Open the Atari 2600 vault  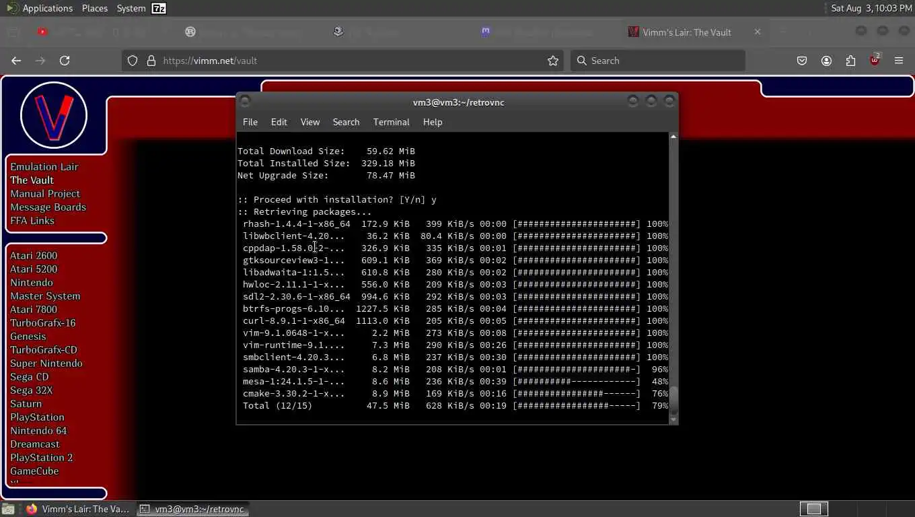(x=33, y=255)
